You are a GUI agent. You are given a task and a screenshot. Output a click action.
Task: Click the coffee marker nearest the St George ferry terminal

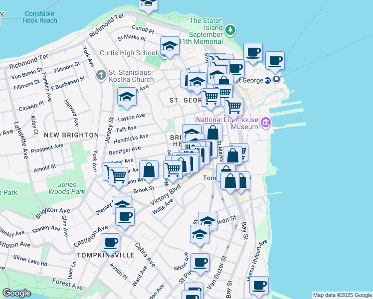pyautogui.click(x=275, y=61)
